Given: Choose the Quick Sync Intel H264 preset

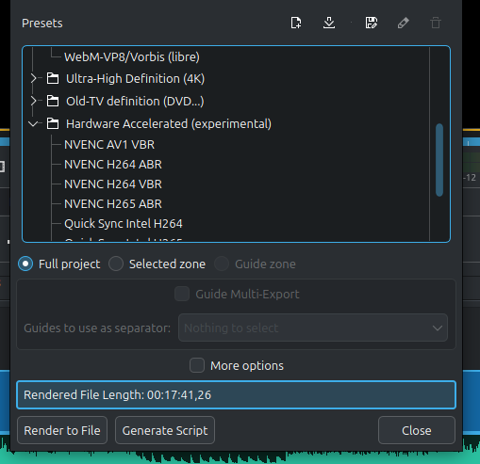Looking at the screenshot, I should [x=124, y=224].
